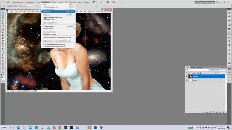Open the Фильтр menu

54,2
